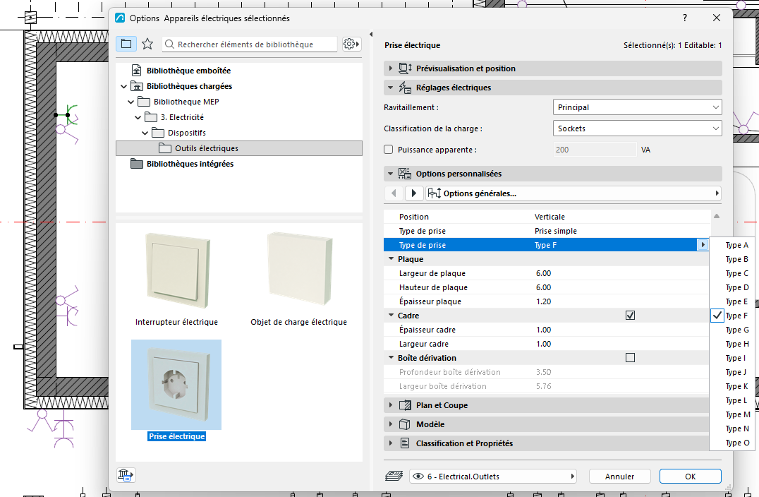Expand Prévisualisation et position section
Image resolution: width=759 pixels, height=497 pixels.
391,68
